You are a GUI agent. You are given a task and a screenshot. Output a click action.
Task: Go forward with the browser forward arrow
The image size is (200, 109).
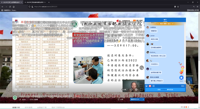pyautogui.click(x=6, y=7)
